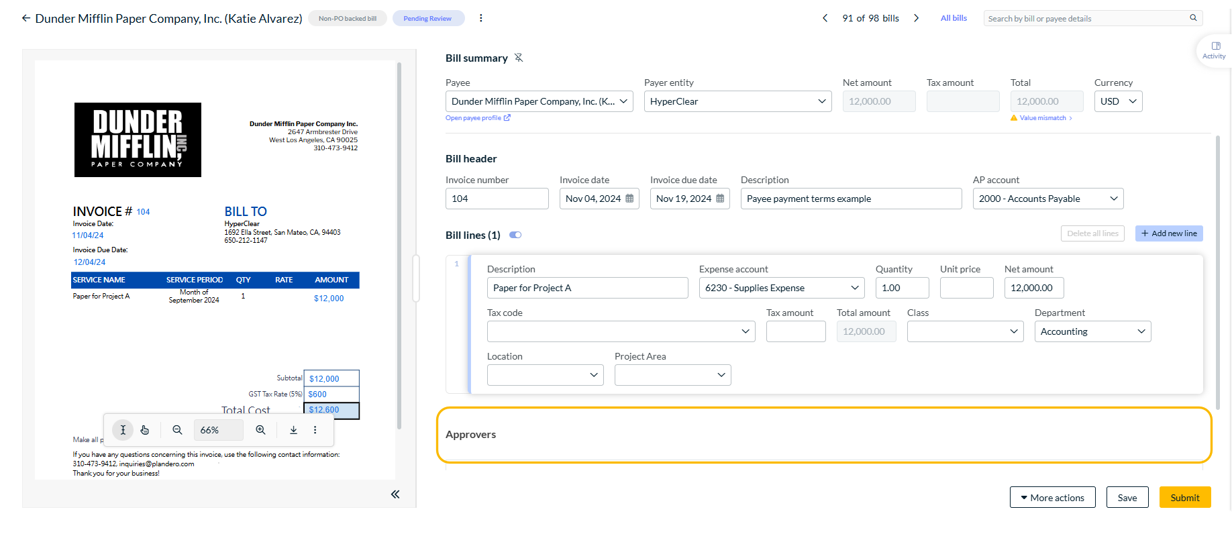Open the Department dropdown showing Accounting
This screenshot has height=534, width=1232.
[1092, 331]
